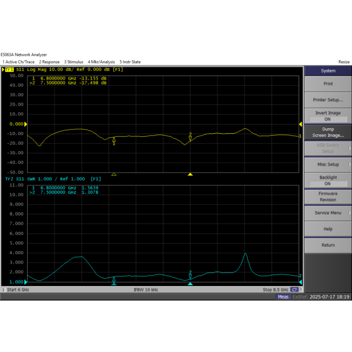Click the Meas status indicator
The height and width of the screenshot is (352, 352).
pos(283,297)
